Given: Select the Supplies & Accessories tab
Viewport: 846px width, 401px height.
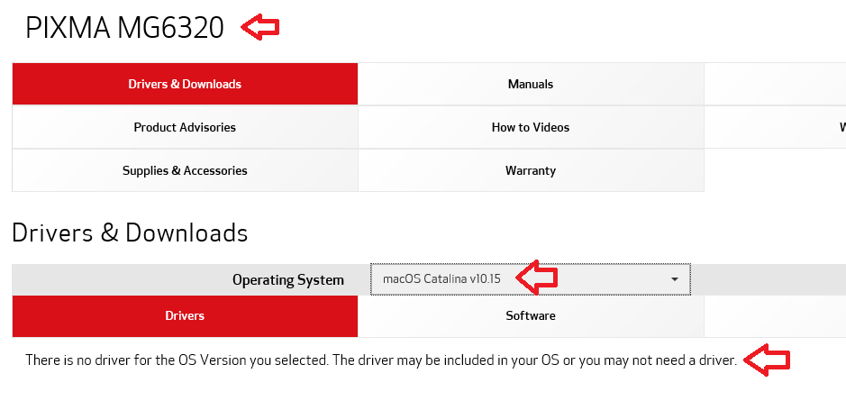Looking at the screenshot, I should pyautogui.click(x=185, y=170).
